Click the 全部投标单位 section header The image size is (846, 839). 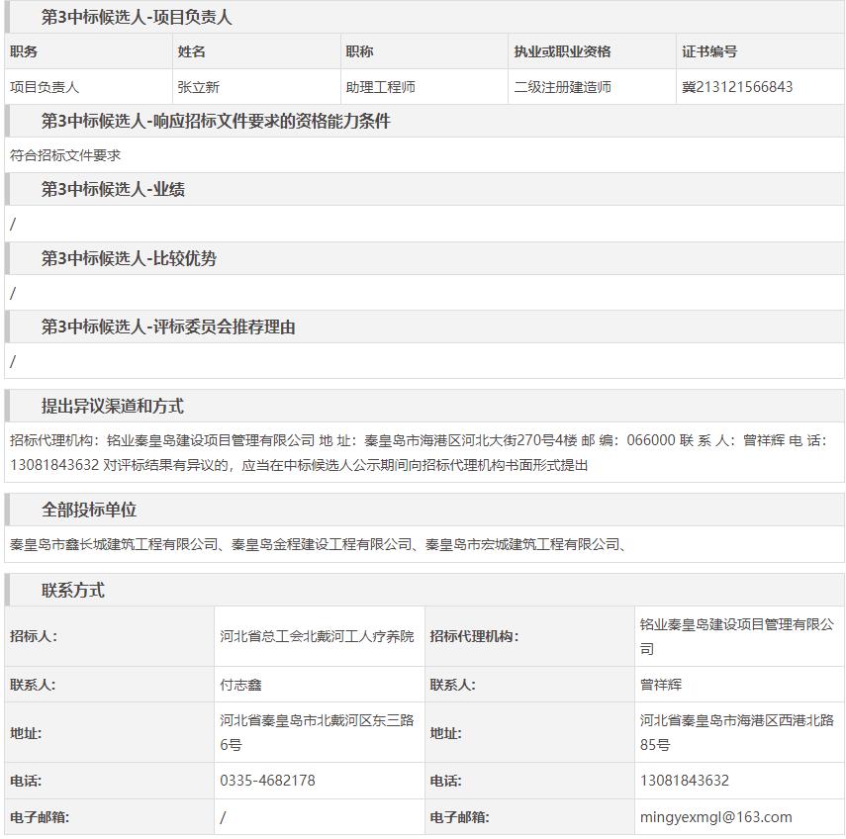[x=89, y=510]
